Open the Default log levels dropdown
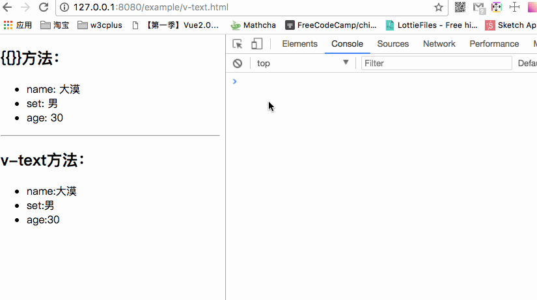Image resolution: width=537 pixels, height=300 pixels. [x=527, y=63]
